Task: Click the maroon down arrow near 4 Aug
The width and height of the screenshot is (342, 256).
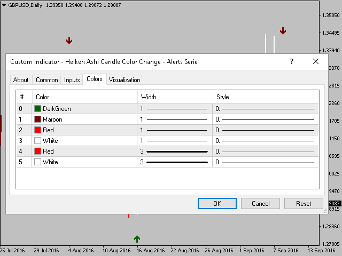Action: pyautogui.click(x=69, y=41)
